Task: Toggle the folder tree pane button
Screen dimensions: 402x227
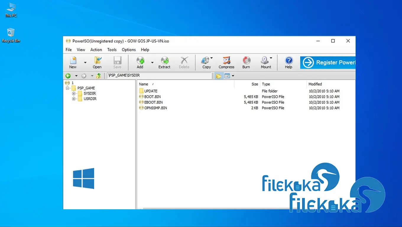Action: tap(218, 76)
